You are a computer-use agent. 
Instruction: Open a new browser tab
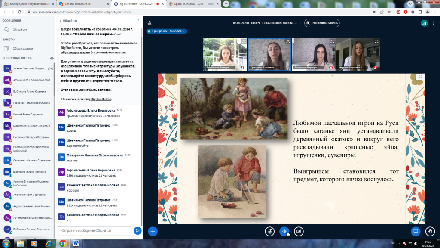pos(226,4)
